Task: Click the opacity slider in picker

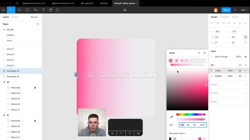Action: pos(191,119)
